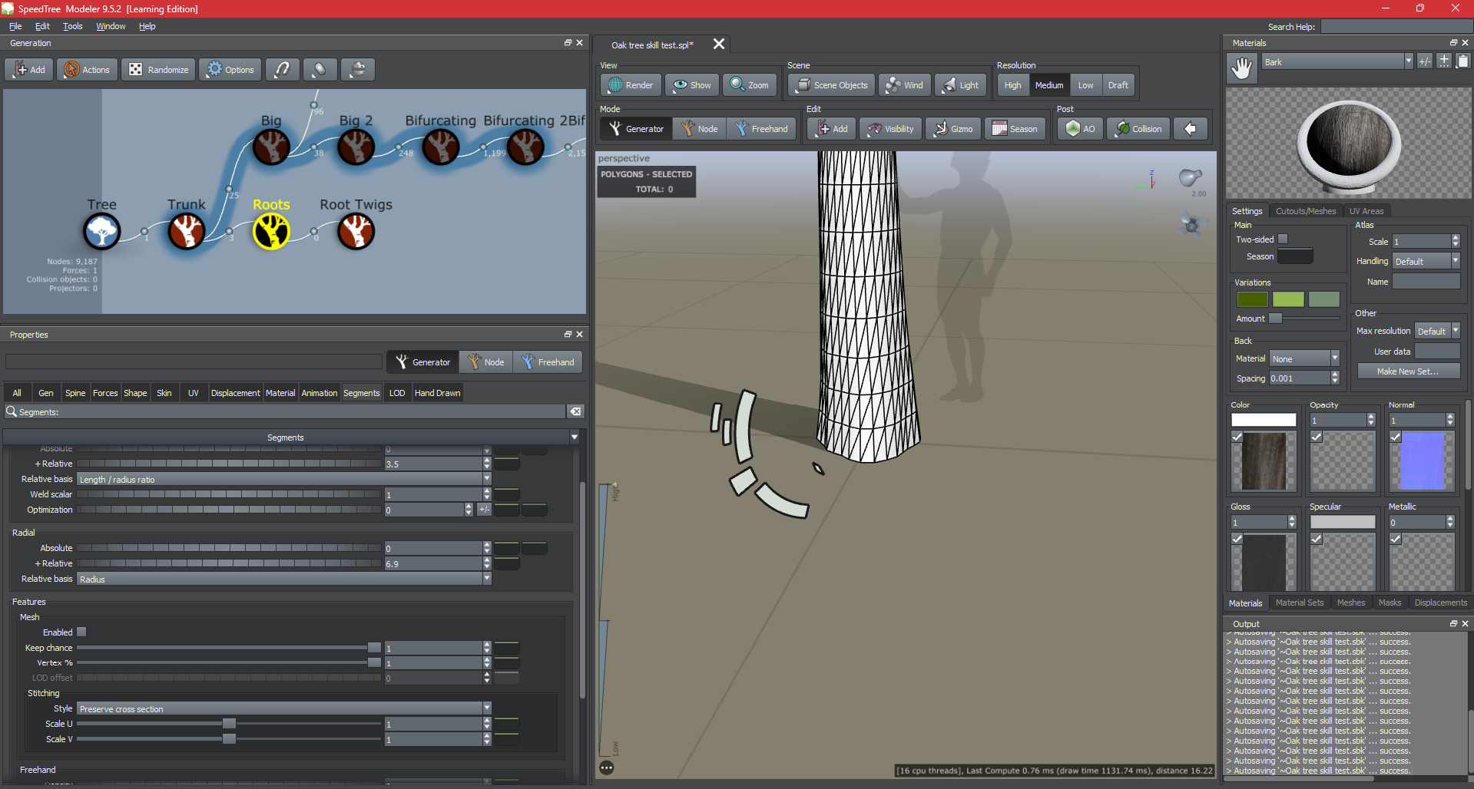1474x789 pixels.
Task: Click the Season edit button
Action: click(1015, 129)
